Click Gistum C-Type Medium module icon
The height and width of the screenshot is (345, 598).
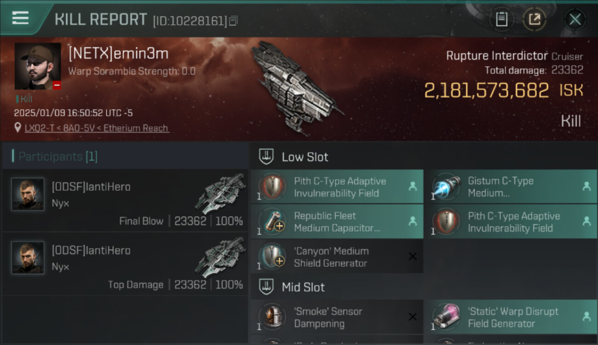point(446,187)
